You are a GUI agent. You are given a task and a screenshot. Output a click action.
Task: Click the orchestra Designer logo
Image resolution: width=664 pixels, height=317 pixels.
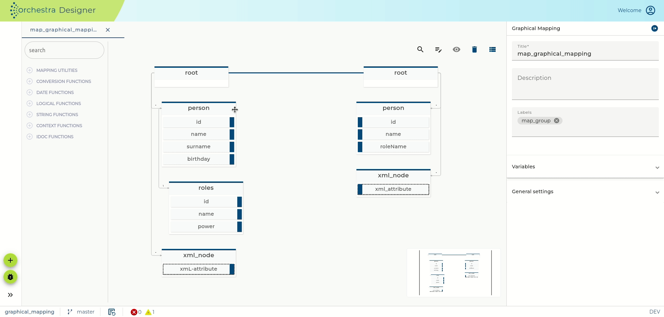point(53,10)
